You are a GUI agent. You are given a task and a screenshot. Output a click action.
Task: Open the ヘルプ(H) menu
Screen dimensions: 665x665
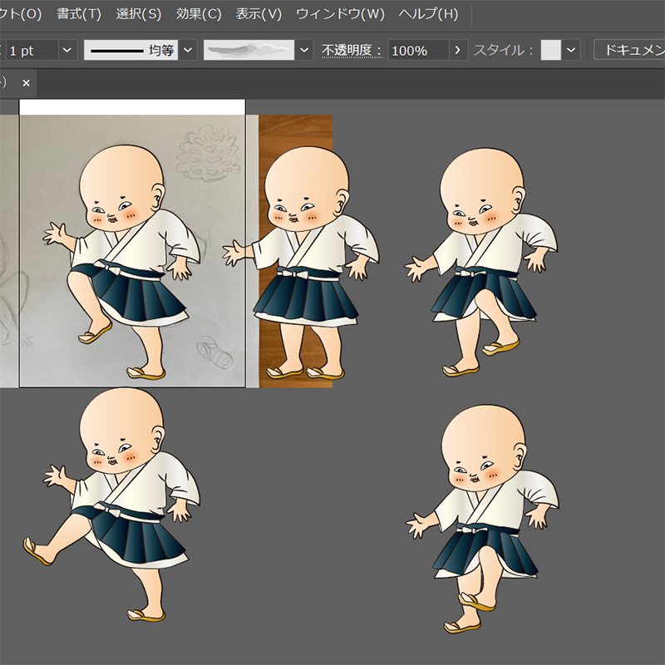428,14
